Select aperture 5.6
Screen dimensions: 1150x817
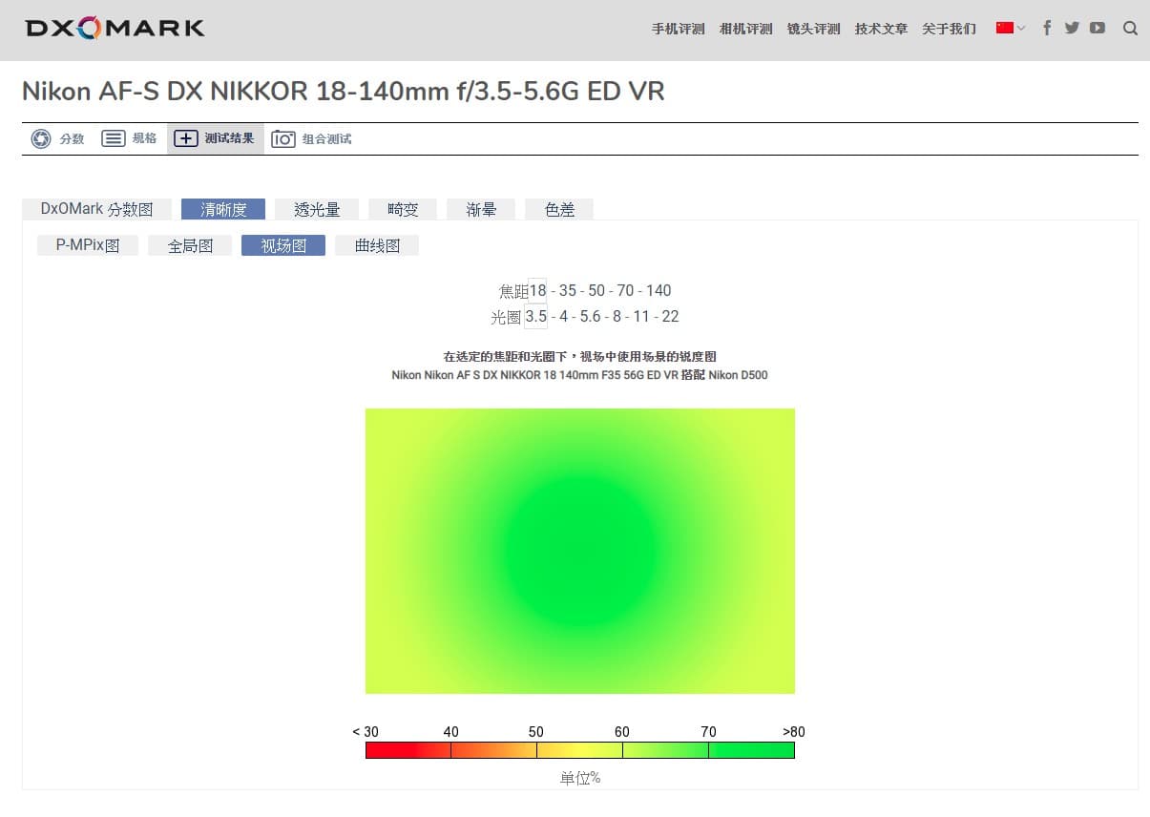(x=591, y=316)
